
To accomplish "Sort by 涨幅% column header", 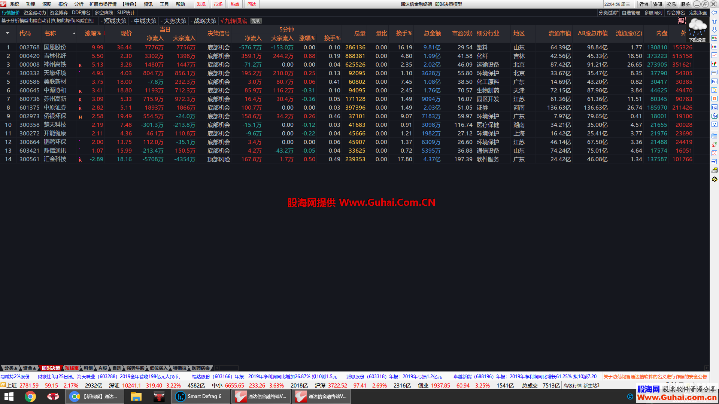I will (93, 33).
